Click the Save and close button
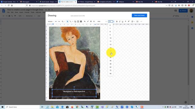195x109 pixels. point(139,15)
